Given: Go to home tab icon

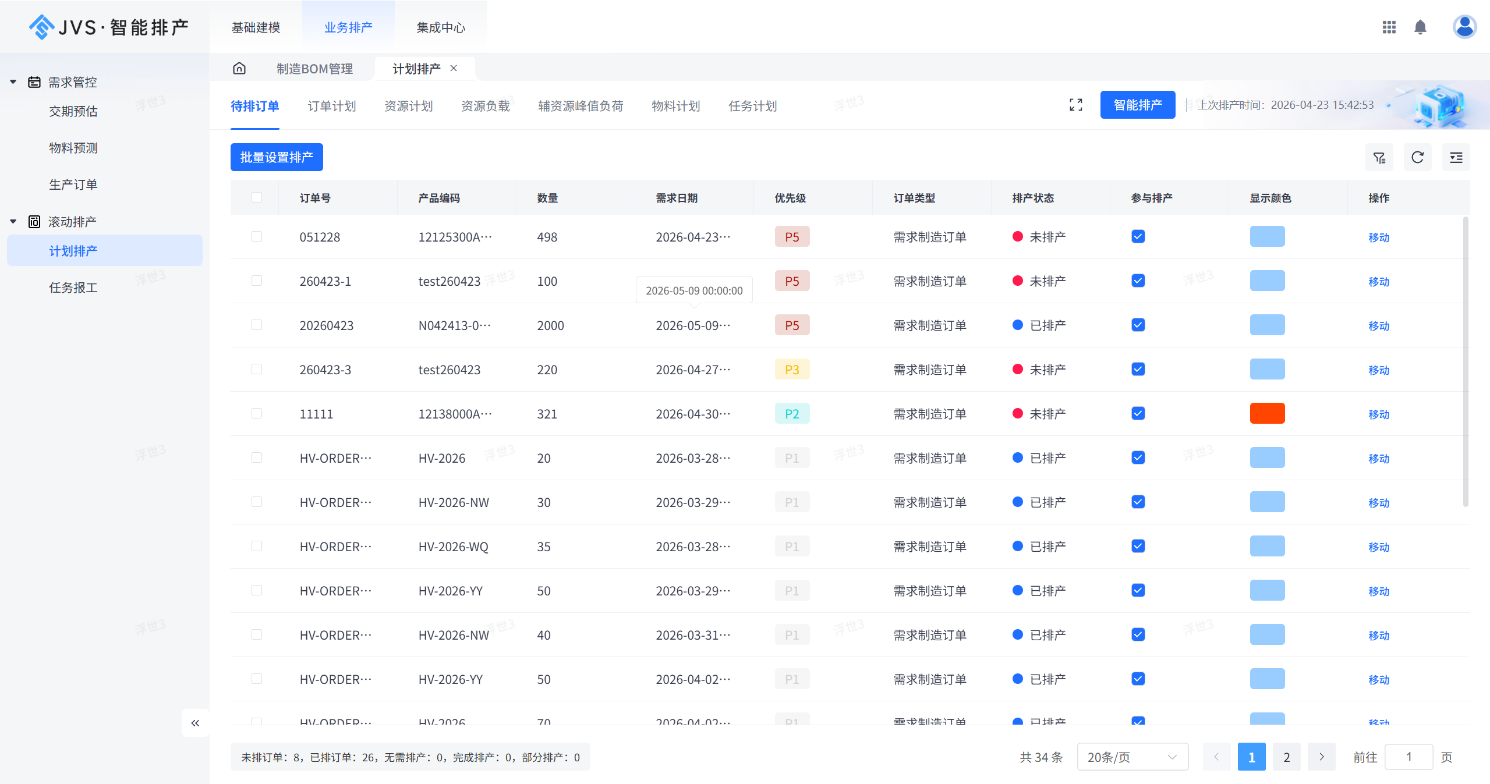Looking at the screenshot, I should click(239, 69).
